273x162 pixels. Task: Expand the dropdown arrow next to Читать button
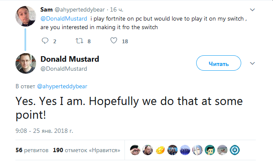(252, 63)
